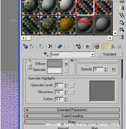Image resolution: width=126 pixels, height=129 pixels.
Task: Click Go Forward to Sibling icon
Action: 120,47
